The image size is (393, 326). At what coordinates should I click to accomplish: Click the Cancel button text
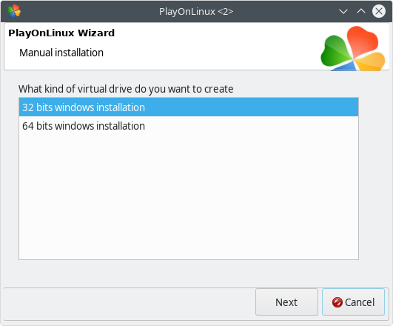tap(360, 302)
